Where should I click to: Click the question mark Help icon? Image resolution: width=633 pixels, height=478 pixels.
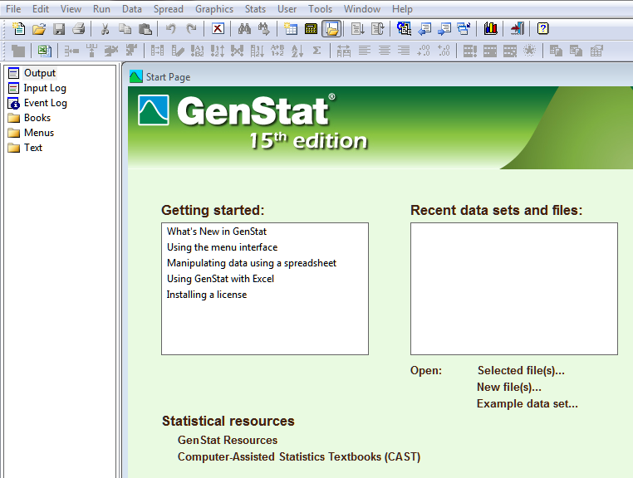point(543,29)
